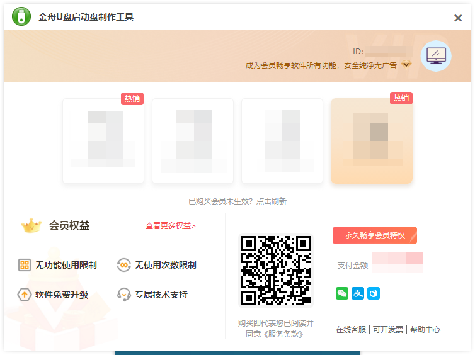This screenshot has width=475, height=355.
Task: Click the 软件免费升级 arrow icon
Action: [24, 295]
